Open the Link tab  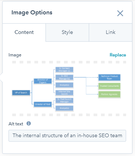click(111, 32)
